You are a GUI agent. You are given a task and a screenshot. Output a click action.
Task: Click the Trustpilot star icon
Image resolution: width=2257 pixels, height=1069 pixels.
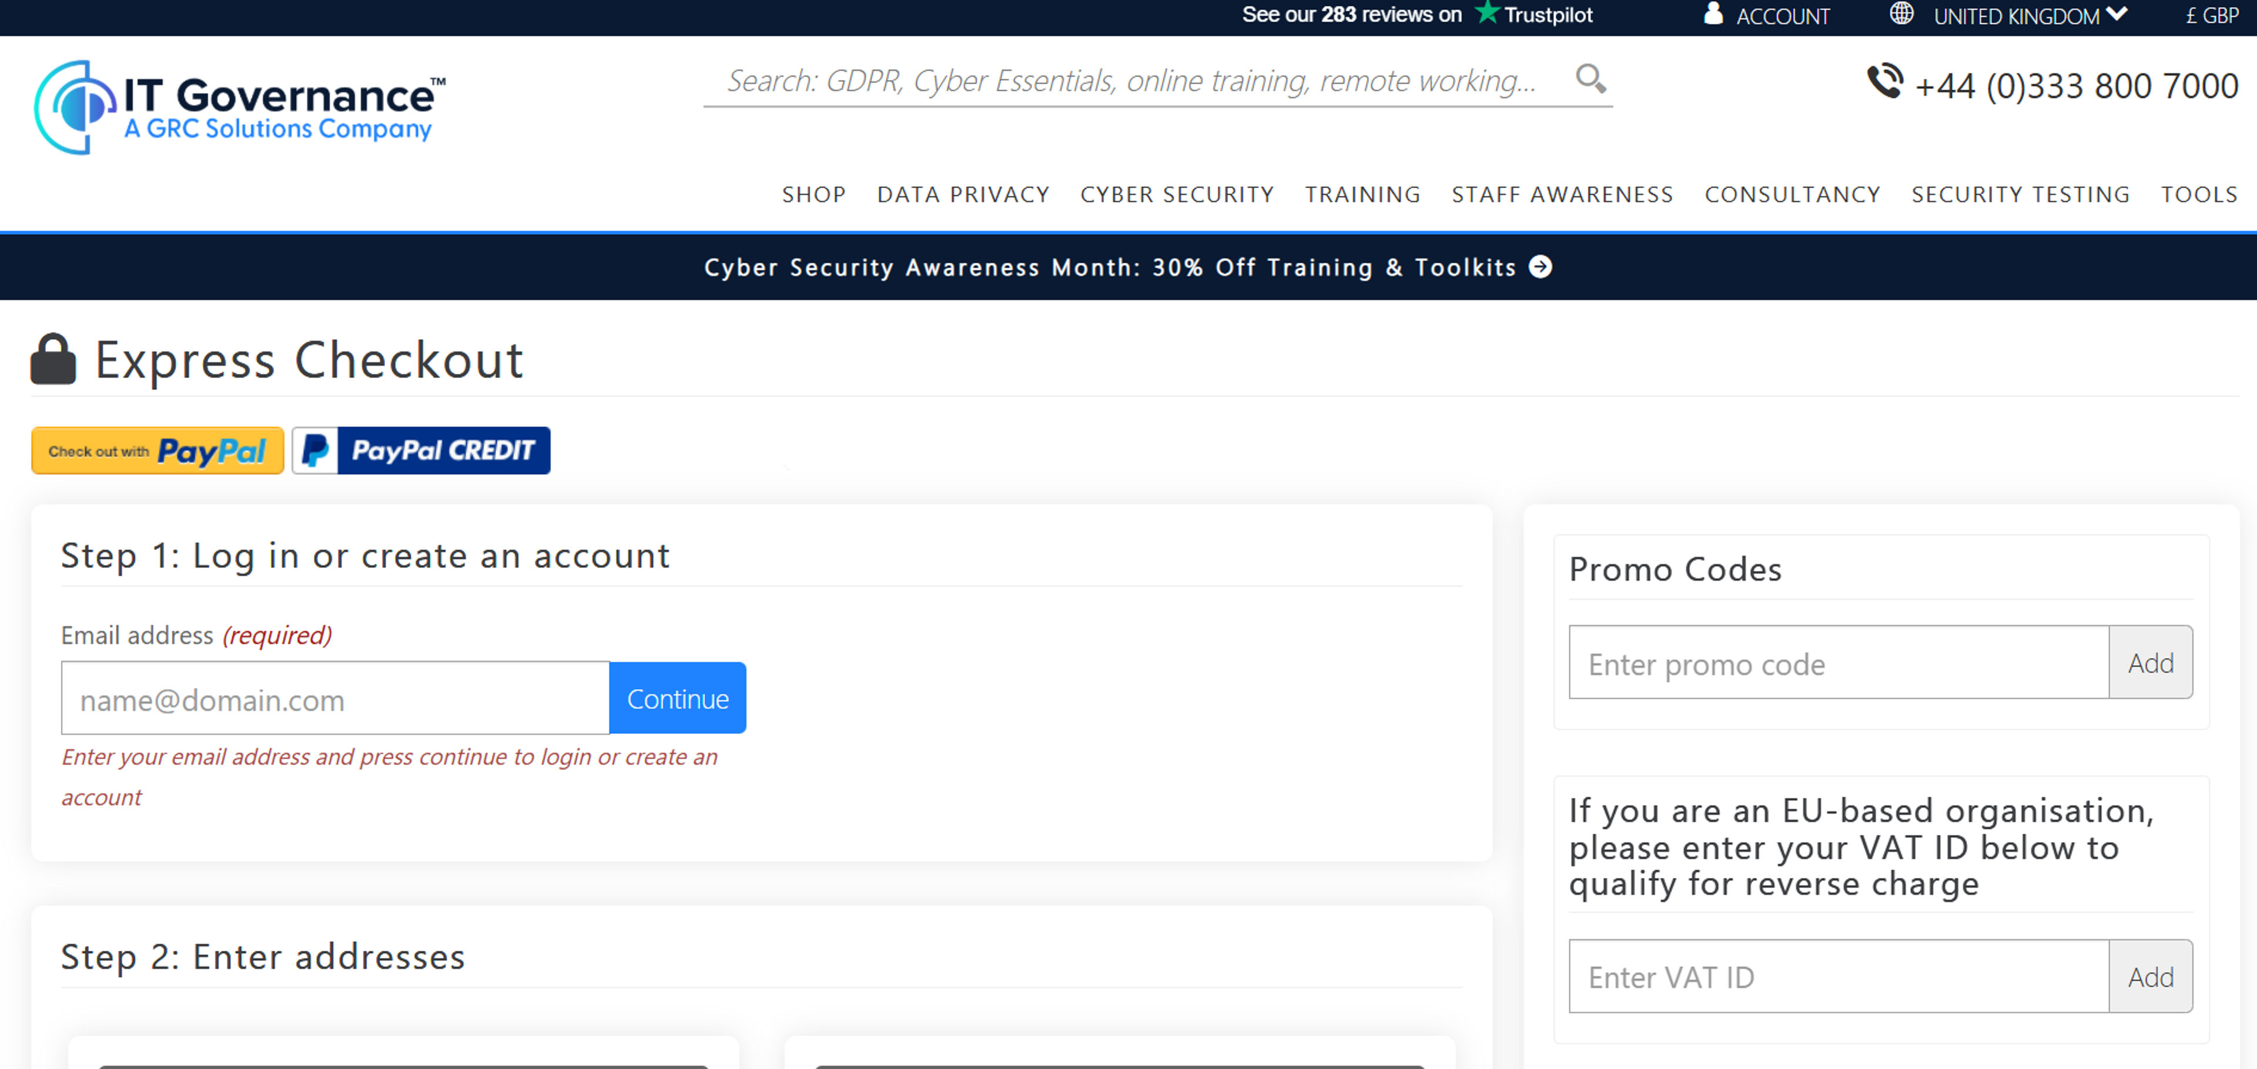click(1487, 12)
